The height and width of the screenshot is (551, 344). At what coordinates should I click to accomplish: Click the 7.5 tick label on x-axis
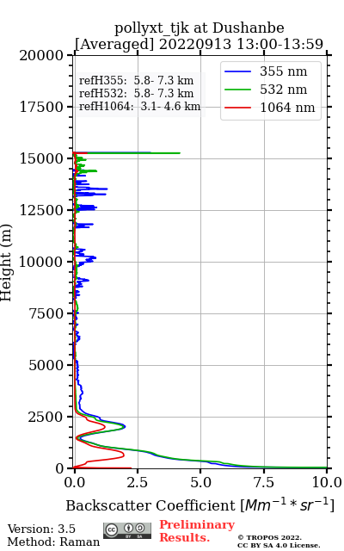coord(264,482)
